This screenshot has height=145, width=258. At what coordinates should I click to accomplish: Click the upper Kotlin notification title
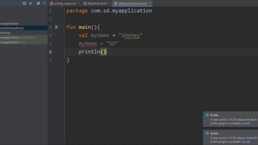(x=214, y=115)
